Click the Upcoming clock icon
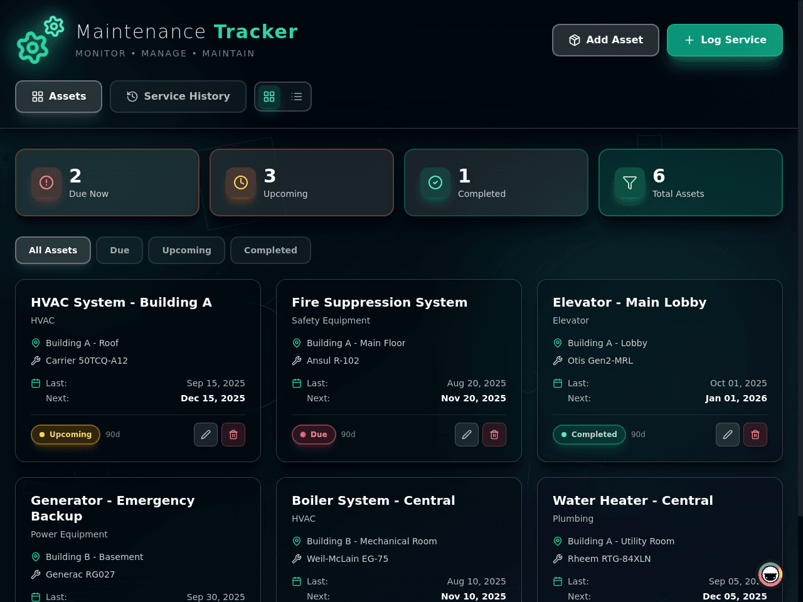The width and height of the screenshot is (803, 602). [x=241, y=182]
